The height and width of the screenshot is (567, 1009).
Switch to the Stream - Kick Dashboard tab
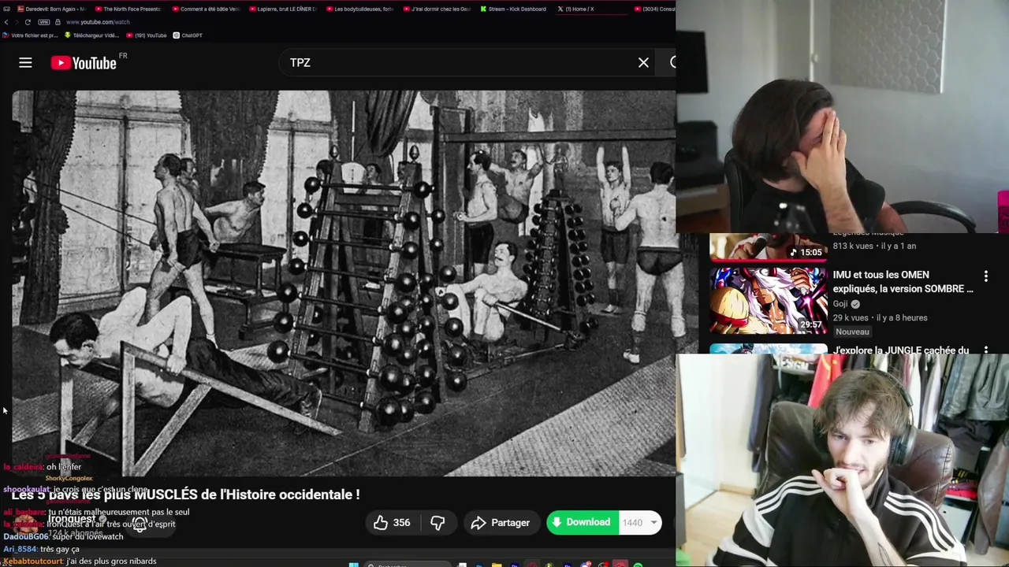[x=513, y=9]
